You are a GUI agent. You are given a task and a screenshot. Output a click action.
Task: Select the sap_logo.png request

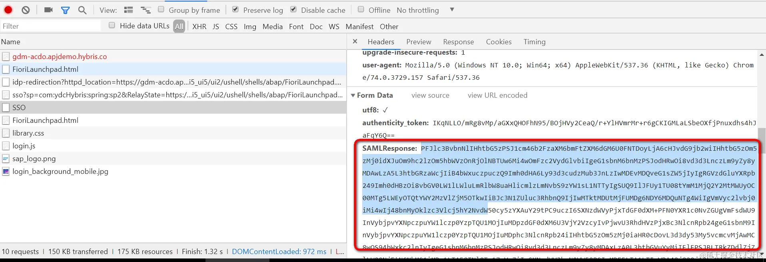click(x=173, y=159)
